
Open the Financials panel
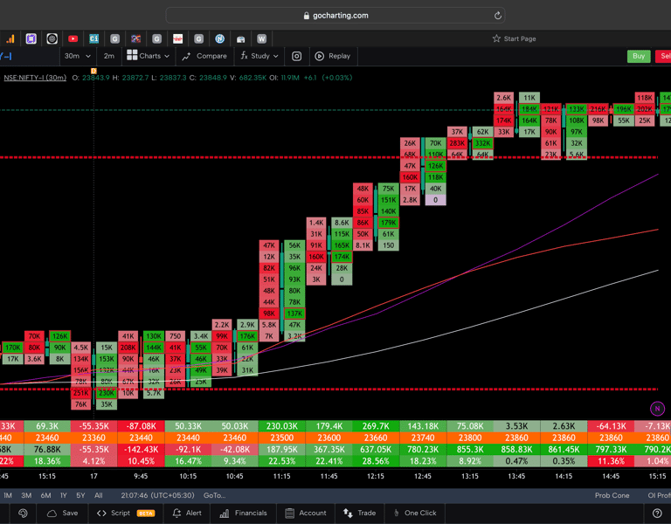(x=243, y=513)
